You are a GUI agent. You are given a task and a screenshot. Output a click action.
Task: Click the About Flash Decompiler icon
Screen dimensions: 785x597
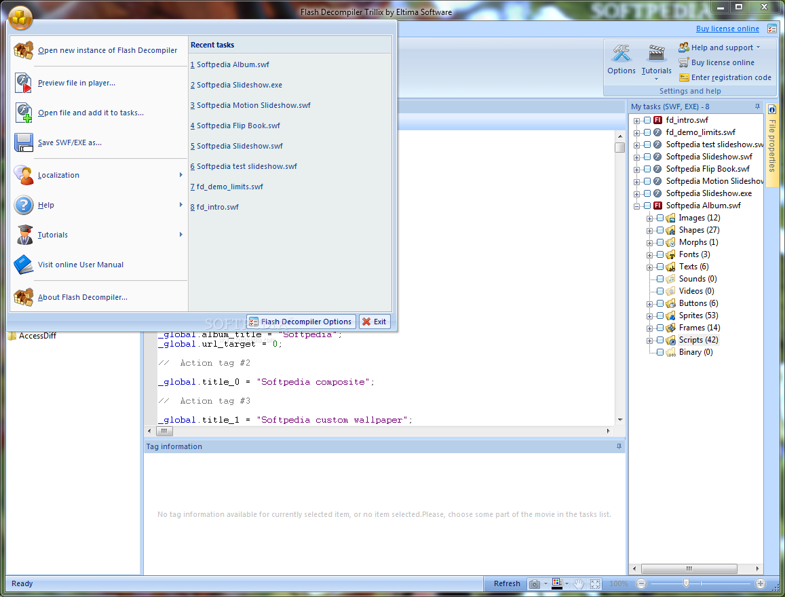click(23, 297)
